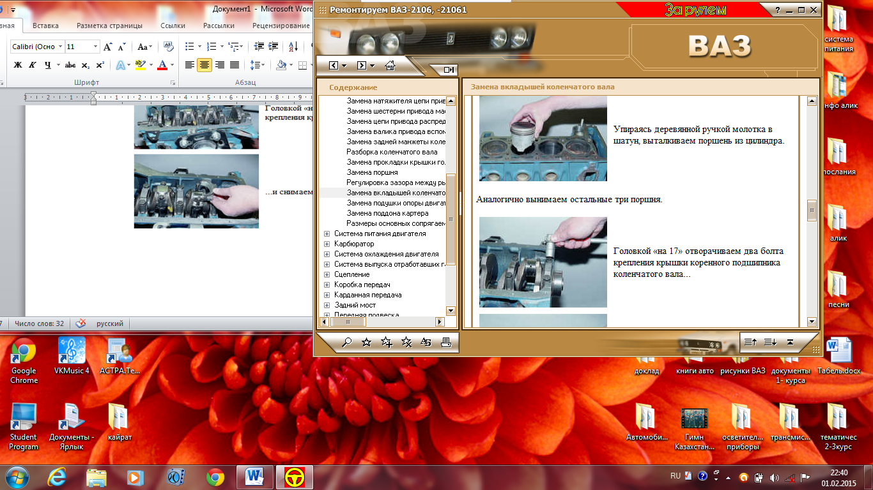Apply strikethrough in Word
This screenshot has width=873, height=490.
(x=70, y=65)
